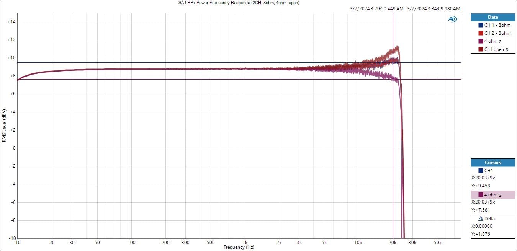517x251 pixels.
Task: Click the Cursors panel header
Action: (493, 163)
